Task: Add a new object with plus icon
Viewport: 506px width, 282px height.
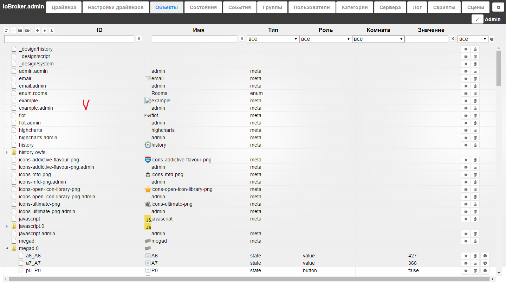Action: [x=38, y=30]
